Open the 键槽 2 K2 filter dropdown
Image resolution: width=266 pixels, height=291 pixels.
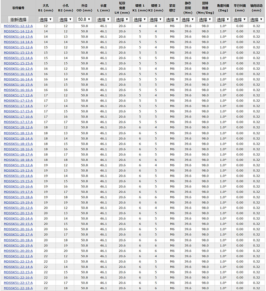coord(156,20)
